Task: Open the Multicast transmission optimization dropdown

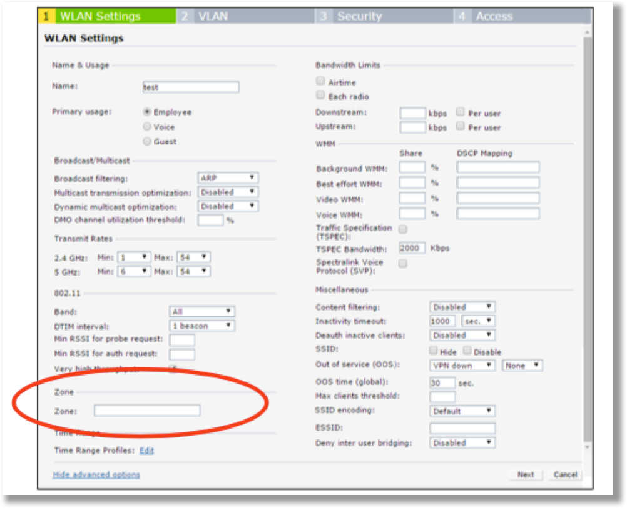Action: coord(227,192)
